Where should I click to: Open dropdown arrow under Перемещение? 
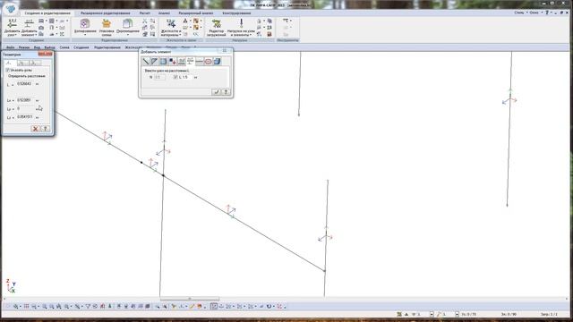[x=127, y=35]
